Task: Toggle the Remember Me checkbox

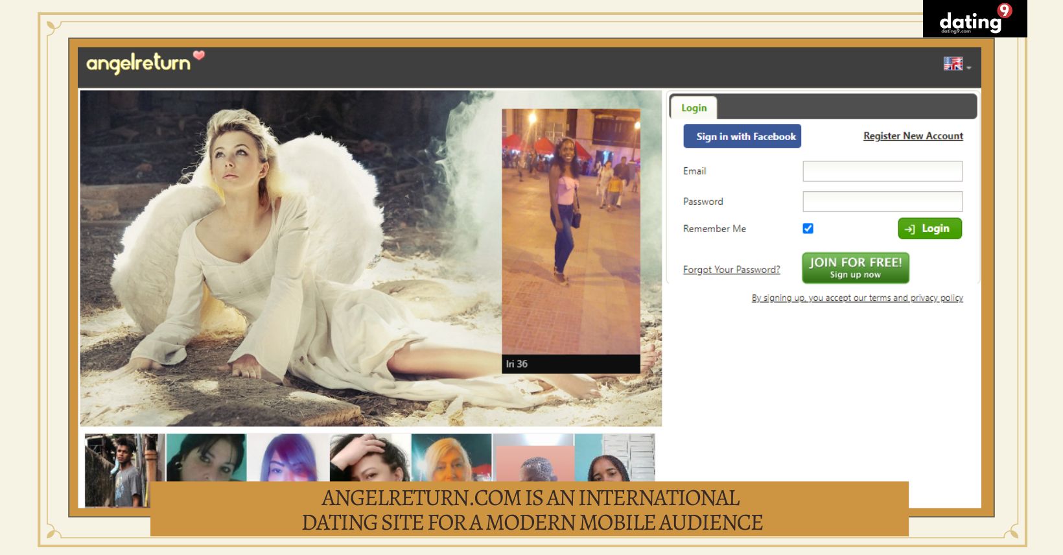Action: click(808, 228)
